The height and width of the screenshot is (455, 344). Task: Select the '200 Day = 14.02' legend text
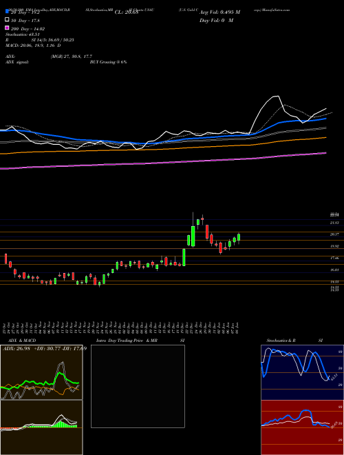click(x=28, y=29)
